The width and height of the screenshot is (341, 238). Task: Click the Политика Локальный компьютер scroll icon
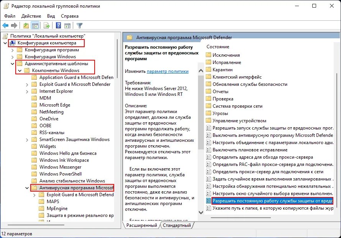[5, 36]
